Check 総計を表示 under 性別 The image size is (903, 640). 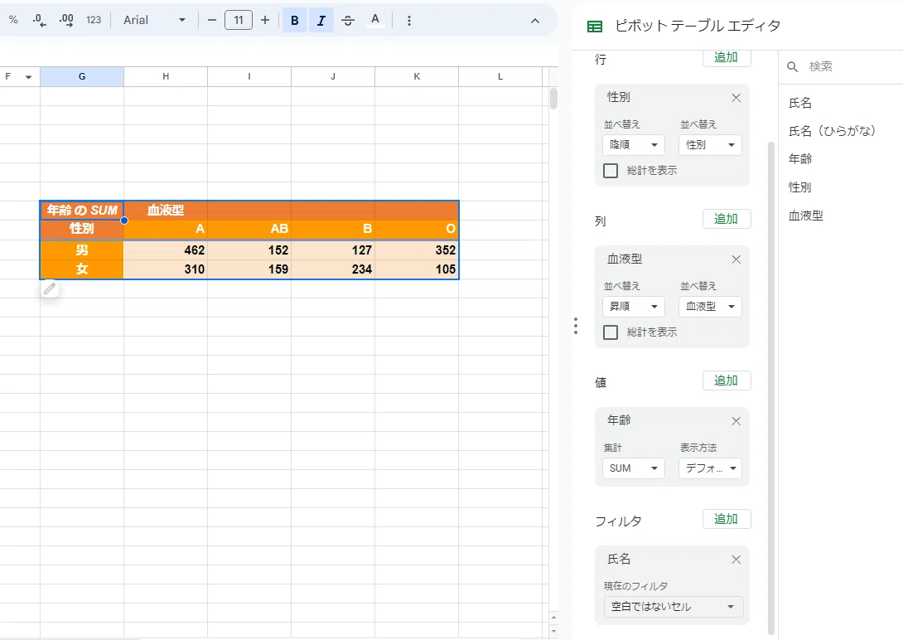point(611,171)
